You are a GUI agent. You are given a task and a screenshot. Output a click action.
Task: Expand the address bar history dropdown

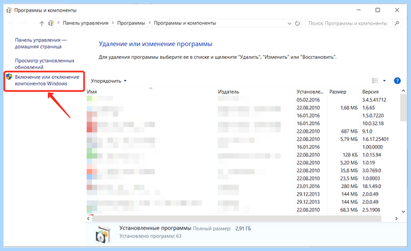point(289,23)
